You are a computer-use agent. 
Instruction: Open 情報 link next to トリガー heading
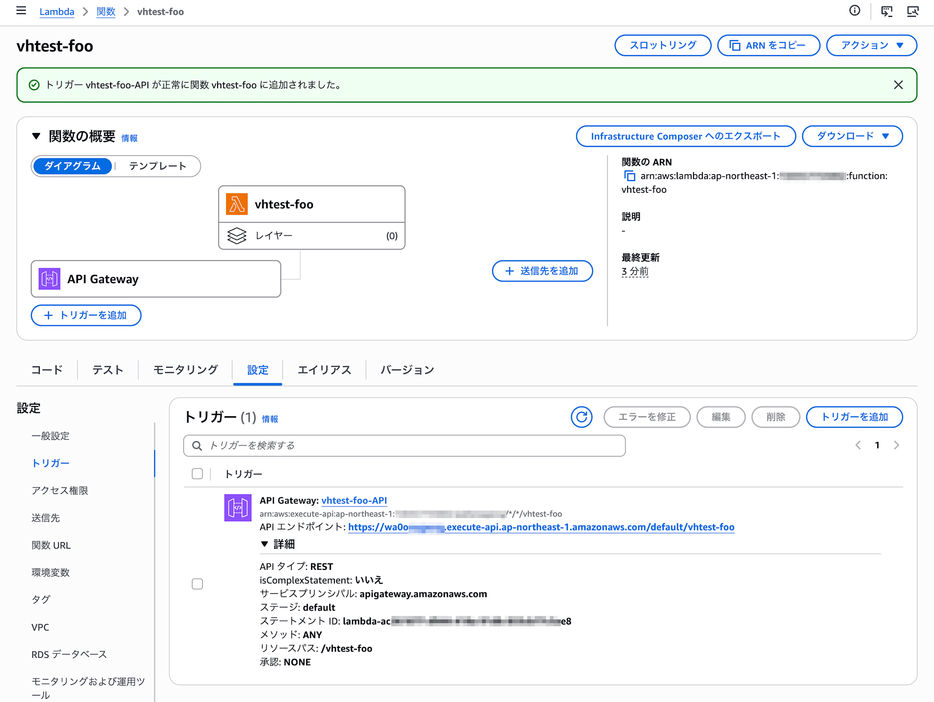tap(270, 419)
